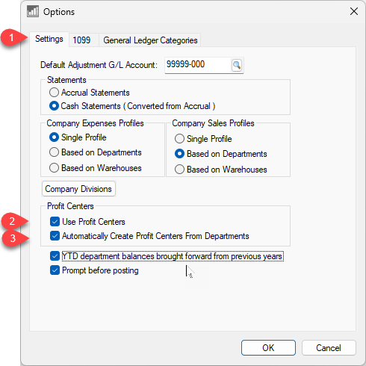Viewport: 366px width, 366px height.
Task: Open the Company Divisions button
Action: (78, 189)
